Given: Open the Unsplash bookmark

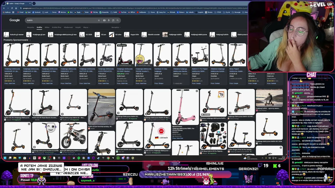Looking at the screenshot, I should (x=199, y=12).
